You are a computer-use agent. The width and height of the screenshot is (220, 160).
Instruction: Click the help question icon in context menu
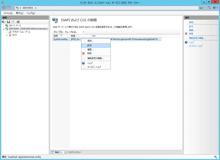(84, 63)
